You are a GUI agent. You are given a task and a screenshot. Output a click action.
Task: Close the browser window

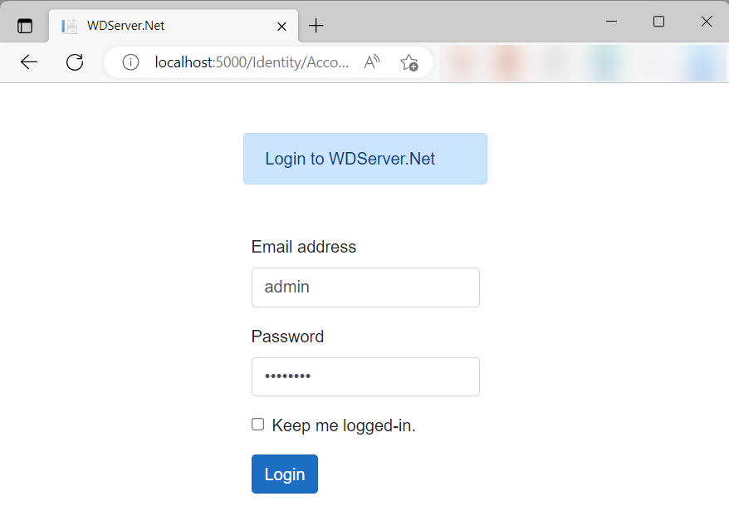point(707,22)
